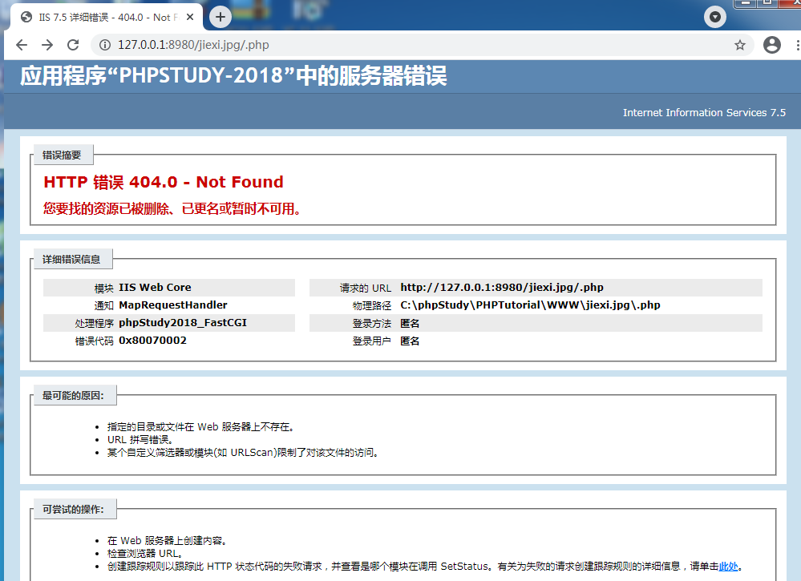801x581 pixels.
Task: Bookmark this page with the star icon
Action: (740, 45)
